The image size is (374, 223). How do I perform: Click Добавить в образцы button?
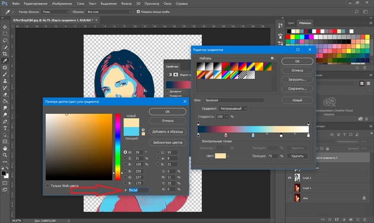[167, 132]
